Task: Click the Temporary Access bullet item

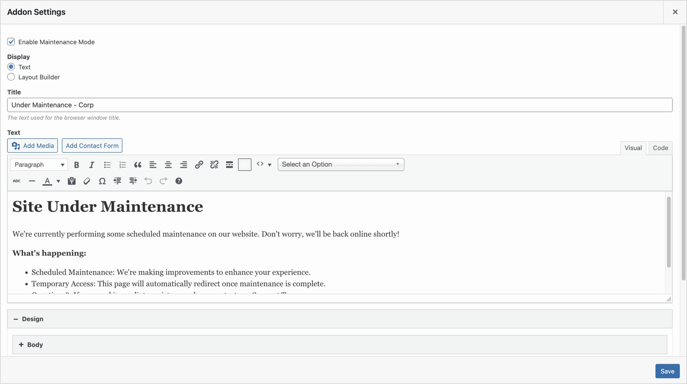Action: pos(178,284)
